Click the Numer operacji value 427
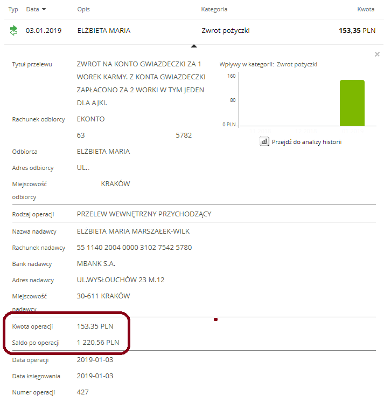This screenshot has width=391, height=402. (x=82, y=392)
